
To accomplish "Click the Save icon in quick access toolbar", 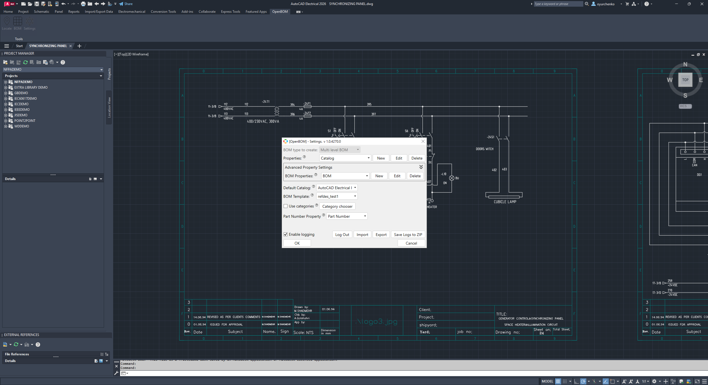I will [x=37, y=4].
